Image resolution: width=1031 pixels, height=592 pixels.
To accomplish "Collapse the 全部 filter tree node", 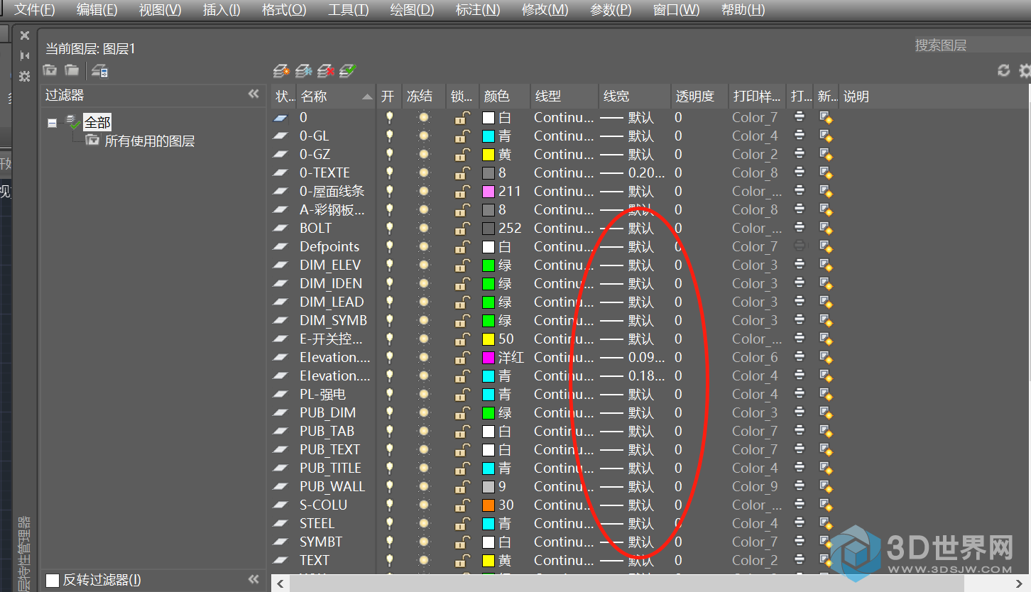I will pyautogui.click(x=52, y=123).
